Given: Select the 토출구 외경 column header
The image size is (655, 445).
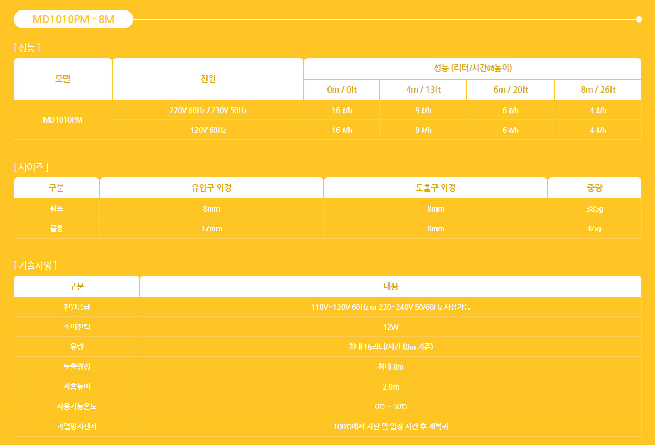Looking at the screenshot, I should 435,188.
